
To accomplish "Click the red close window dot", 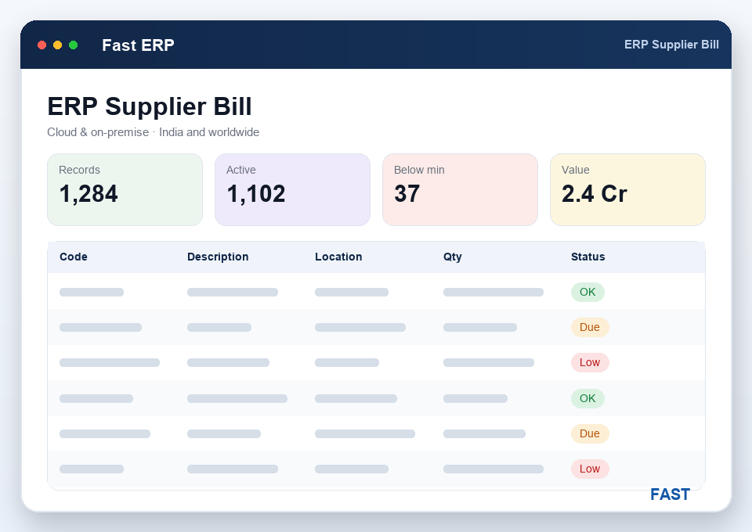I will point(42,45).
